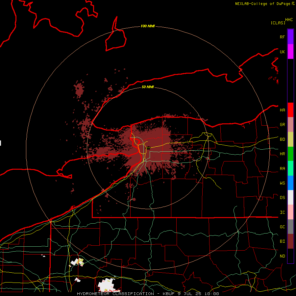296x296 pixels.
Task: Click the 100 NMI range ring label
Action: coord(148,26)
